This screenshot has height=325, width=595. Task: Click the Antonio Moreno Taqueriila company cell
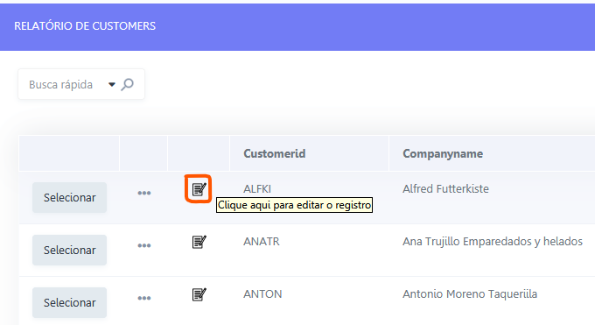point(470,293)
